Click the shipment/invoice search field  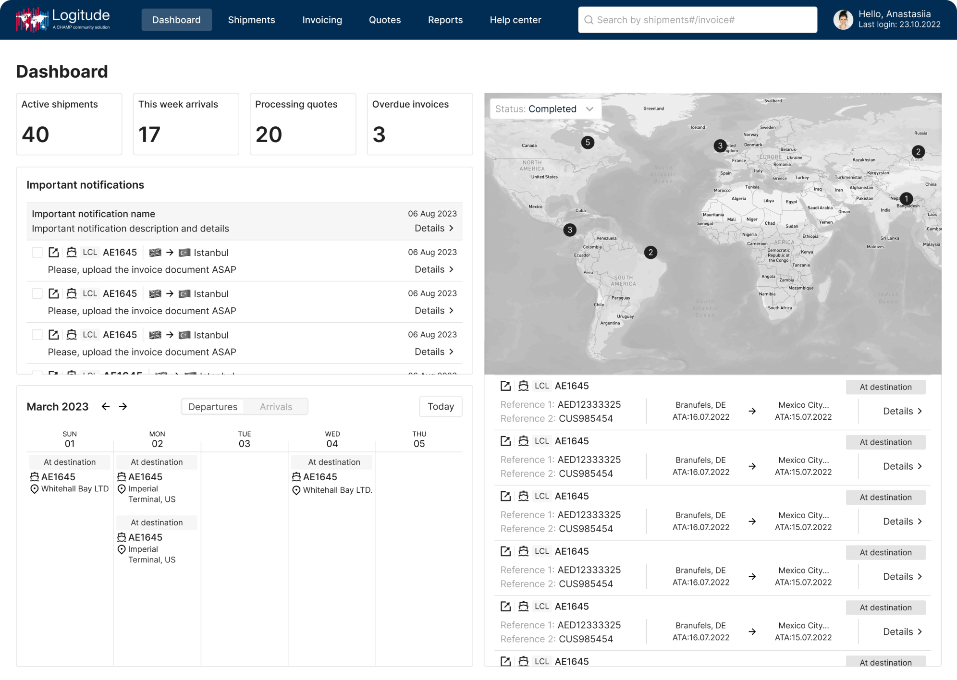click(x=698, y=20)
